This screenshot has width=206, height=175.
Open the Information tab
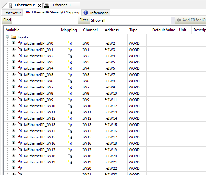click(96, 13)
